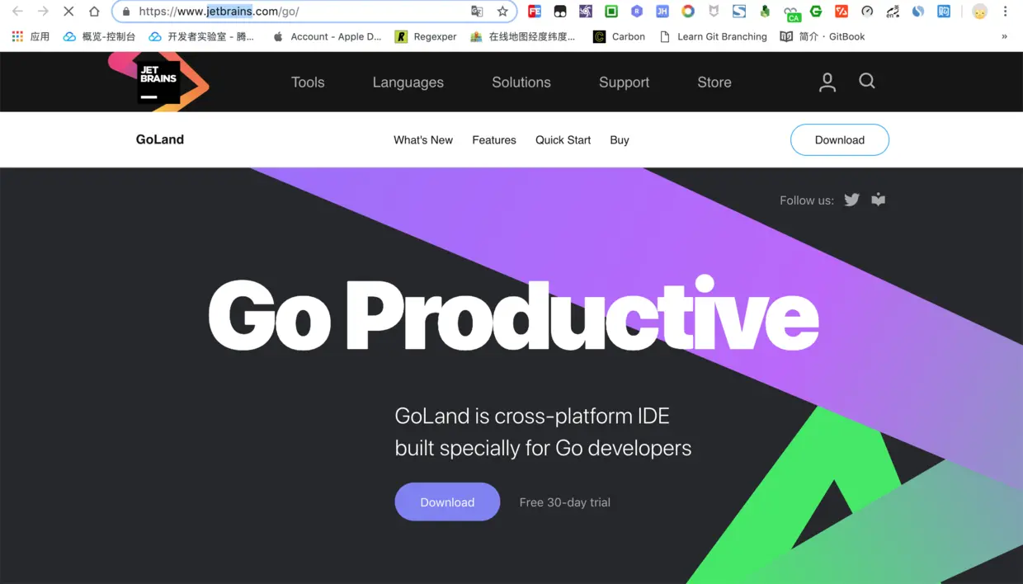1023x584 pixels.
Task: Click the JetBrains logo
Action: click(x=158, y=82)
